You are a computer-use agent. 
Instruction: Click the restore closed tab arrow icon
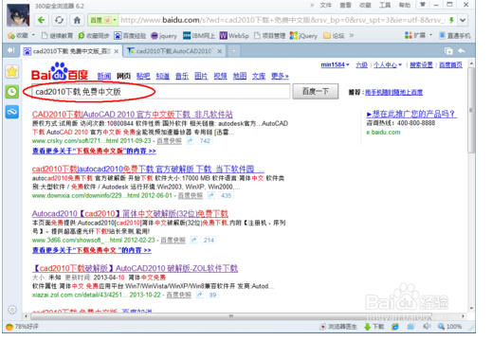coord(462,51)
